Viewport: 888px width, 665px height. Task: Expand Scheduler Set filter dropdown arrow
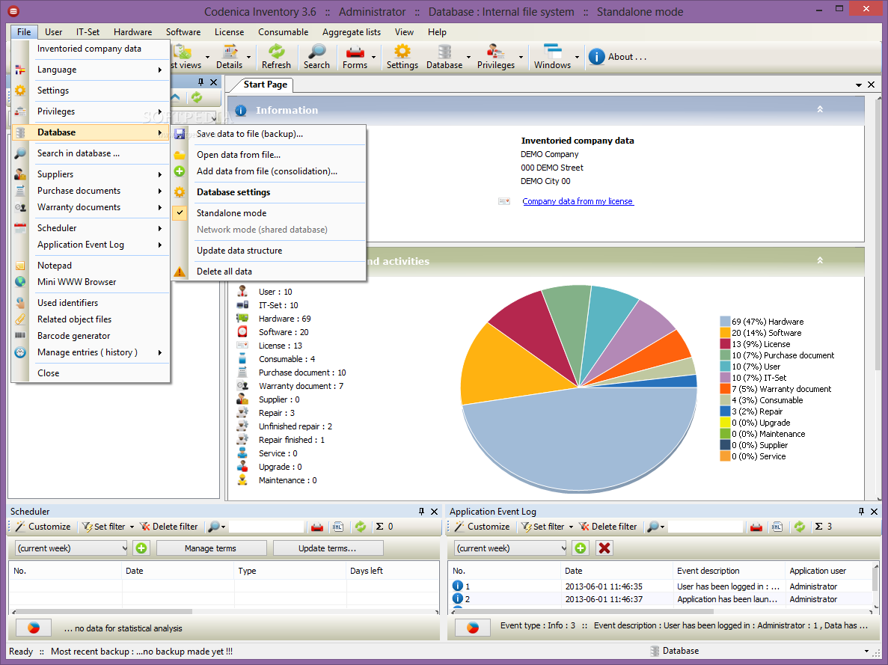point(132,527)
